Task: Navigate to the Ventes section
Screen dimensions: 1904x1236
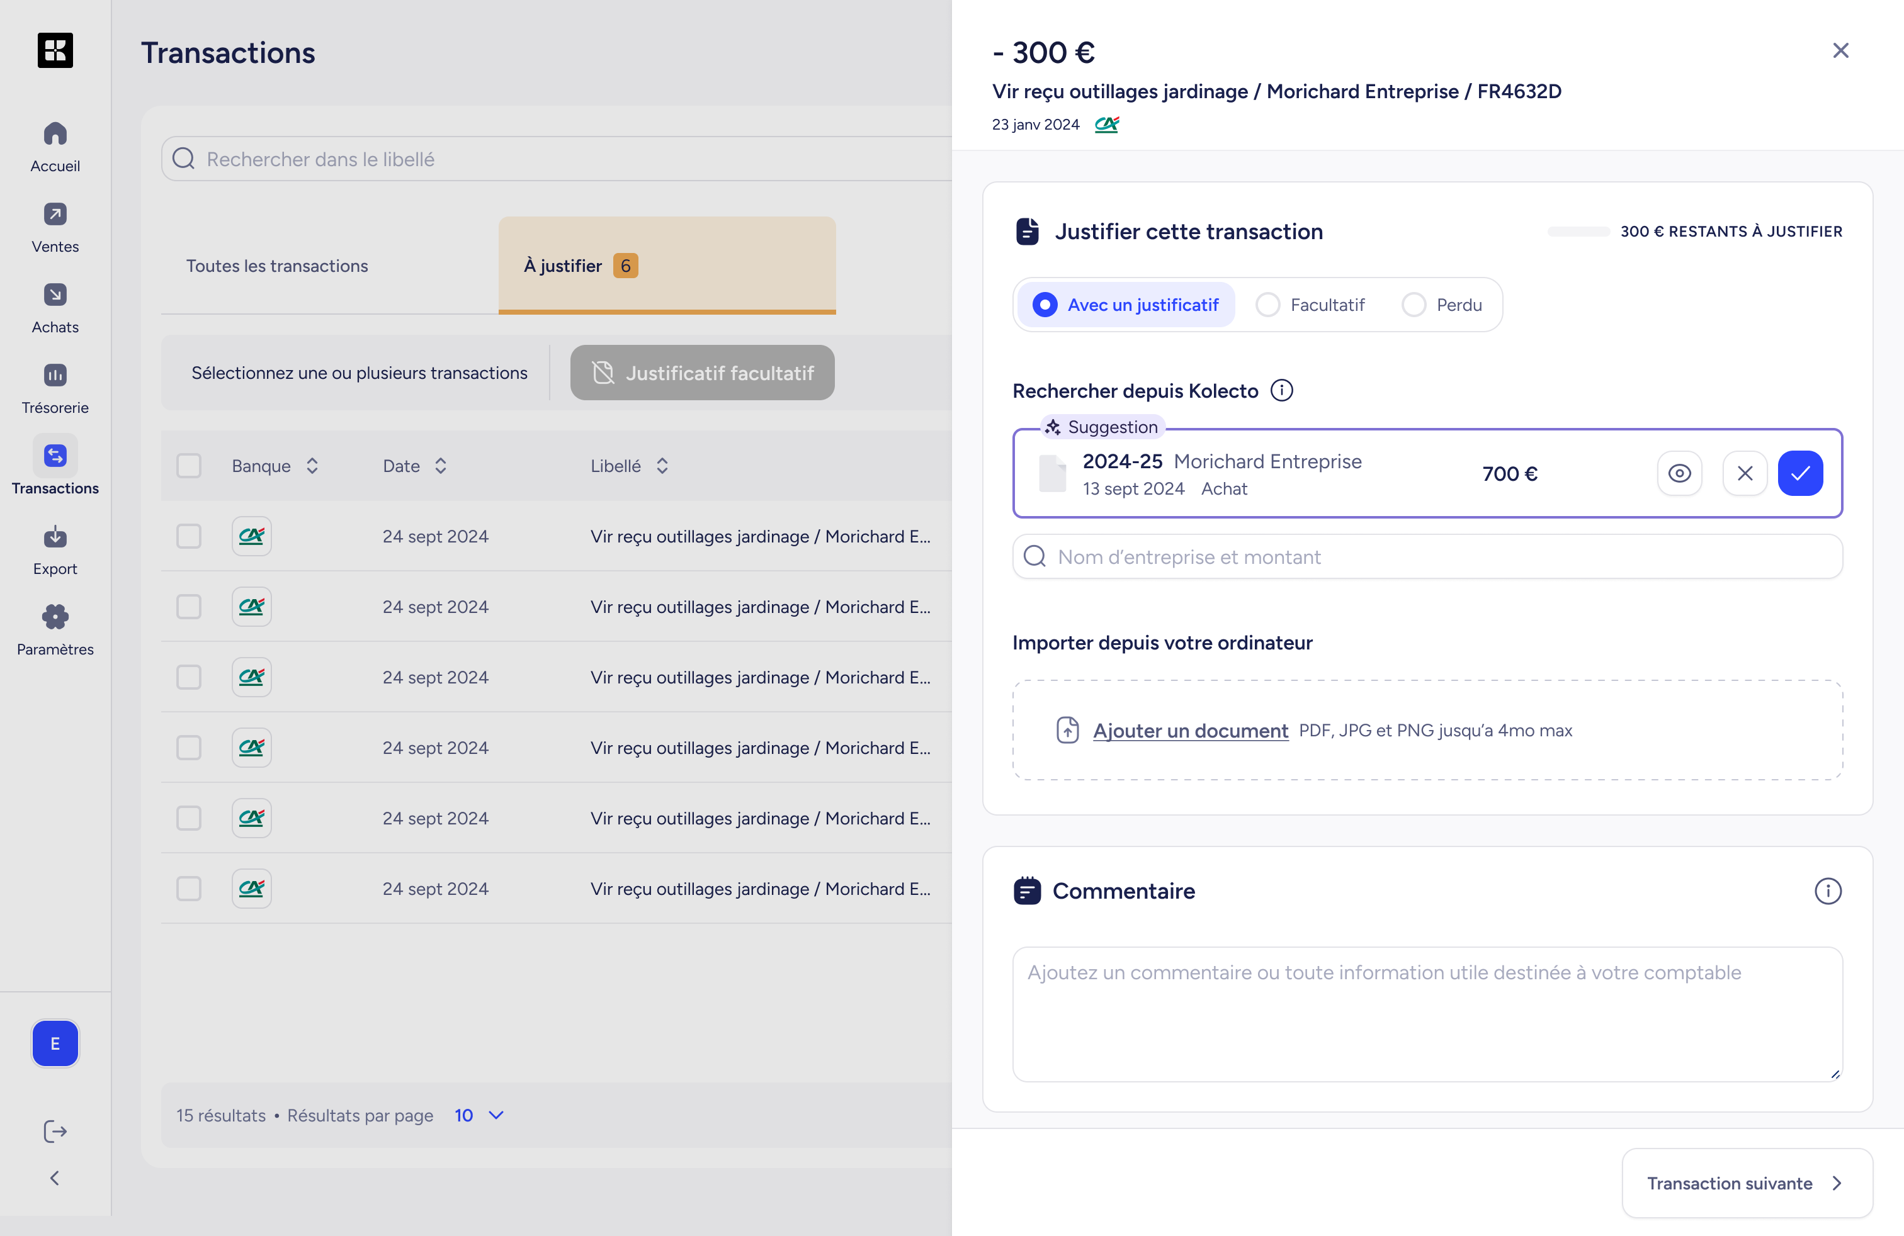Action: [54, 227]
